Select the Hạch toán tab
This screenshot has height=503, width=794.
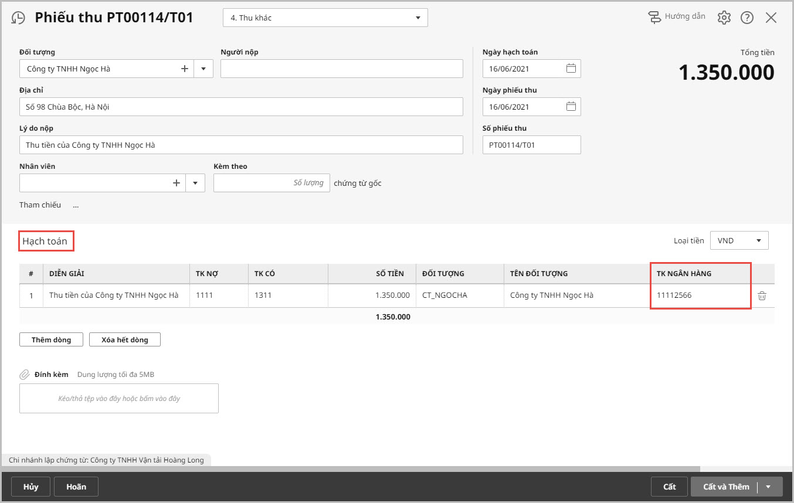pyautogui.click(x=45, y=241)
